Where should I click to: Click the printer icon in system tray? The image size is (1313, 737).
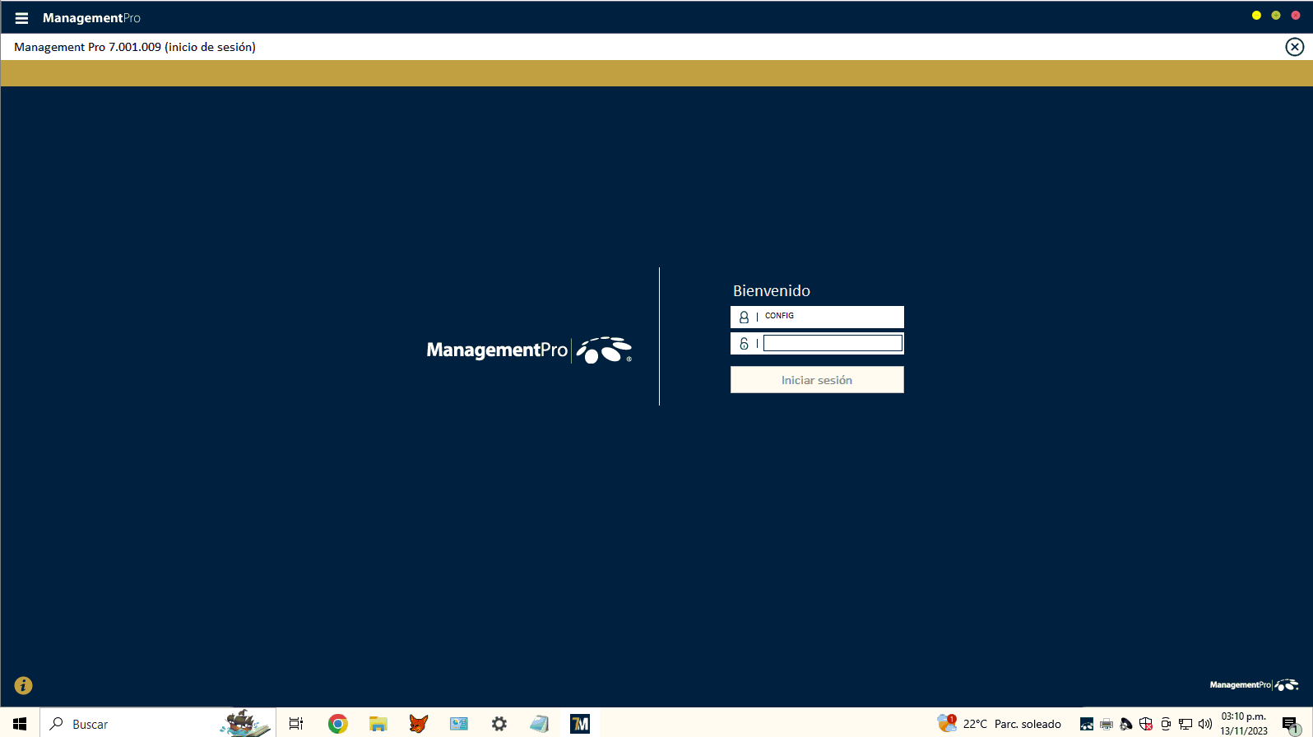tap(1107, 724)
